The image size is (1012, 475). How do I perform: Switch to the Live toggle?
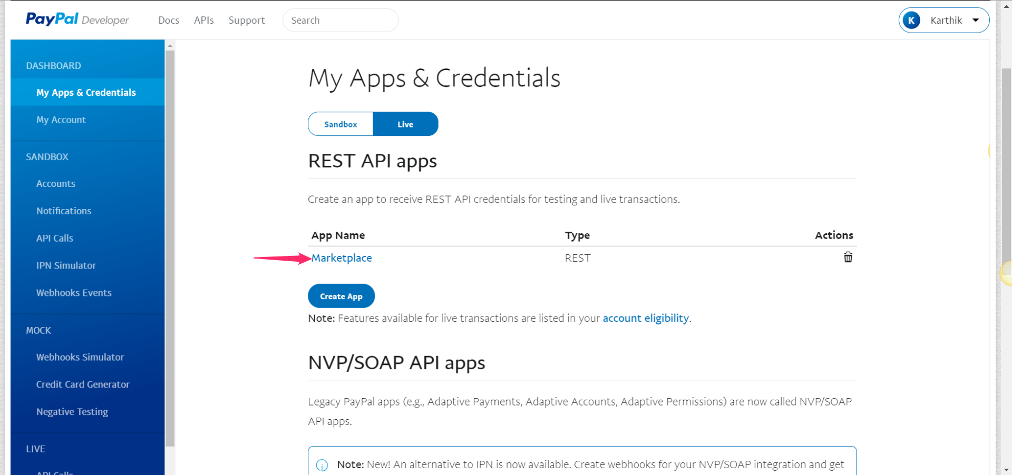click(x=405, y=124)
